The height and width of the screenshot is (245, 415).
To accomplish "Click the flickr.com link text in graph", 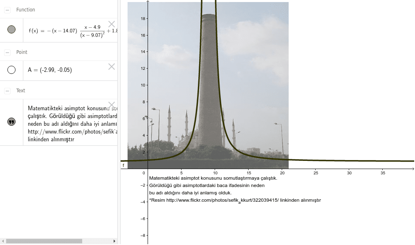I will (222, 200).
